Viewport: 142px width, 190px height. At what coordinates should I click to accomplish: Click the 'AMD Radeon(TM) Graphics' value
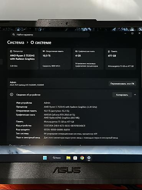coord(62,118)
